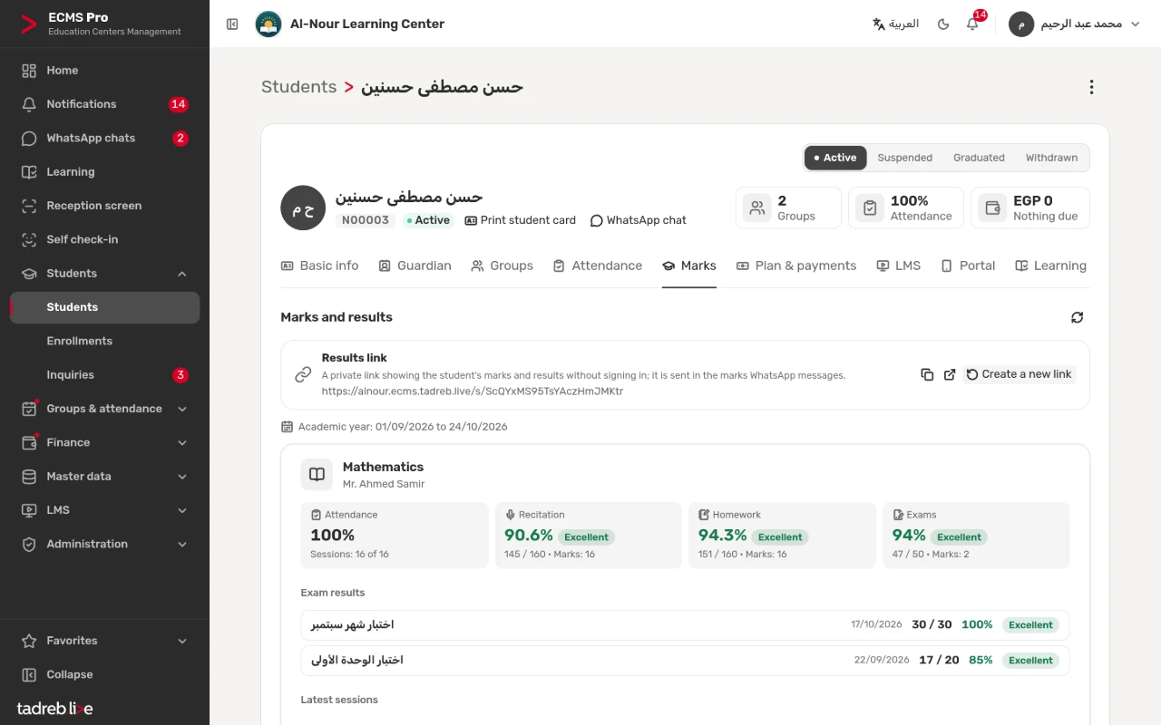Click Create a new link button
Screen dimensions: 1161x725
point(1019,374)
